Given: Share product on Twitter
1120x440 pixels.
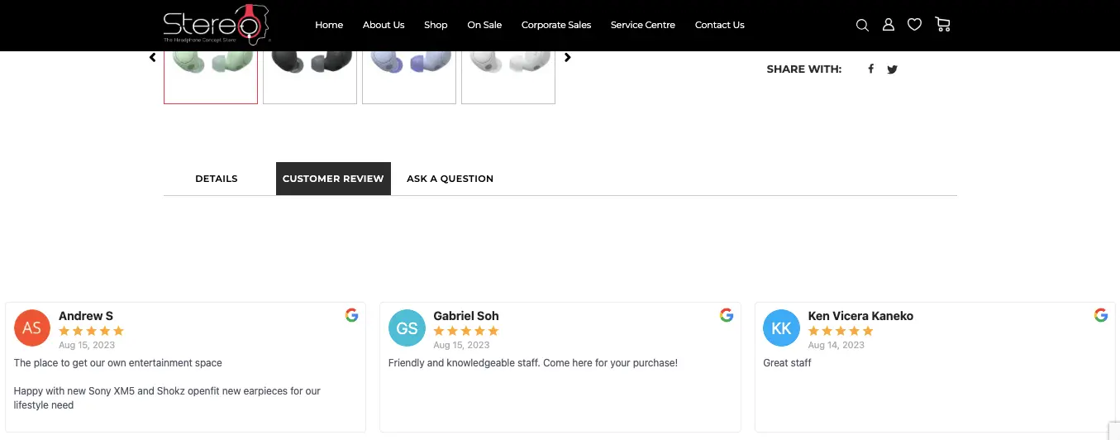Looking at the screenshot, I should [x=892, y=69].
